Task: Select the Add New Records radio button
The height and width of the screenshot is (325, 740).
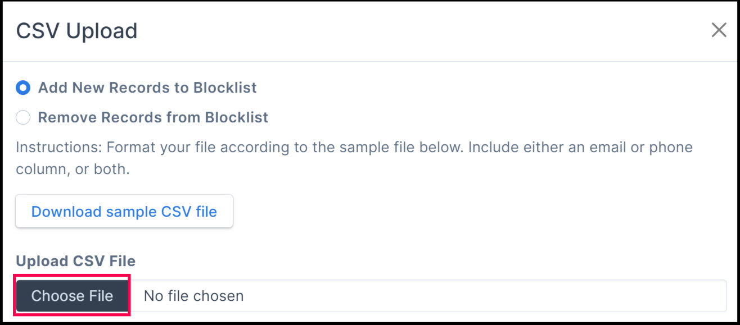Action: (x=23, y=88)
